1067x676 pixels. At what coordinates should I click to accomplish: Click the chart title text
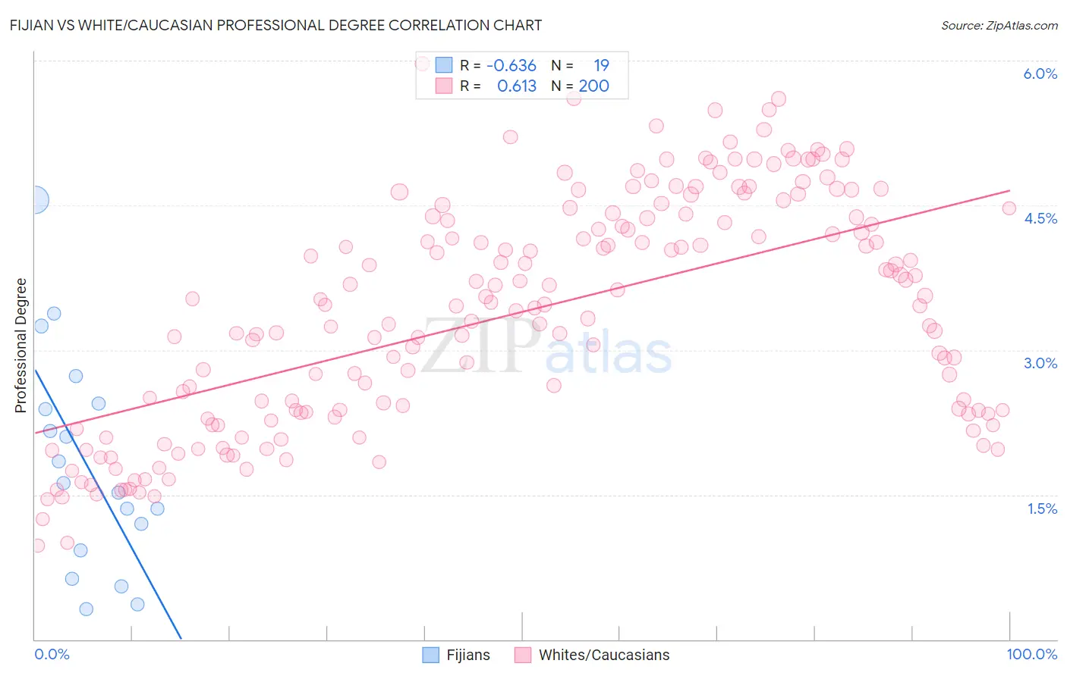coord(275,25)
